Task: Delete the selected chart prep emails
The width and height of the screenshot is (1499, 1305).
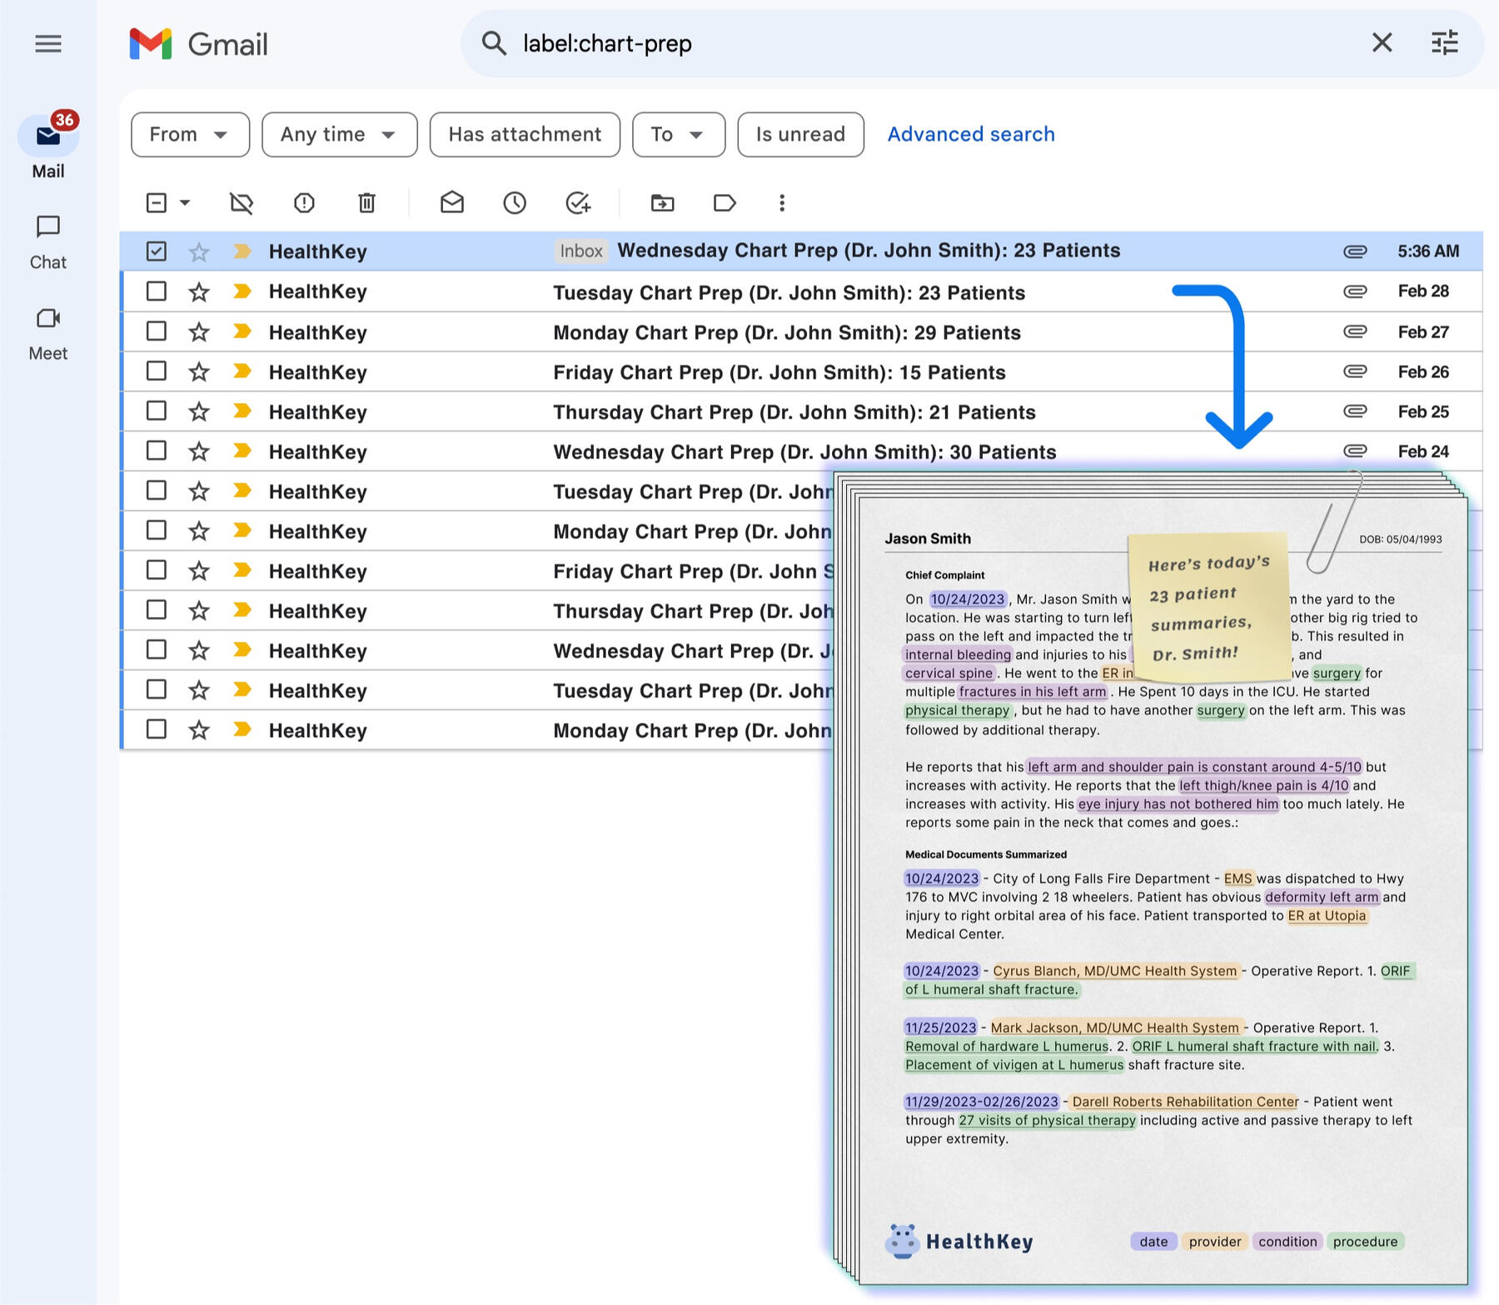Action: (366, 202)
